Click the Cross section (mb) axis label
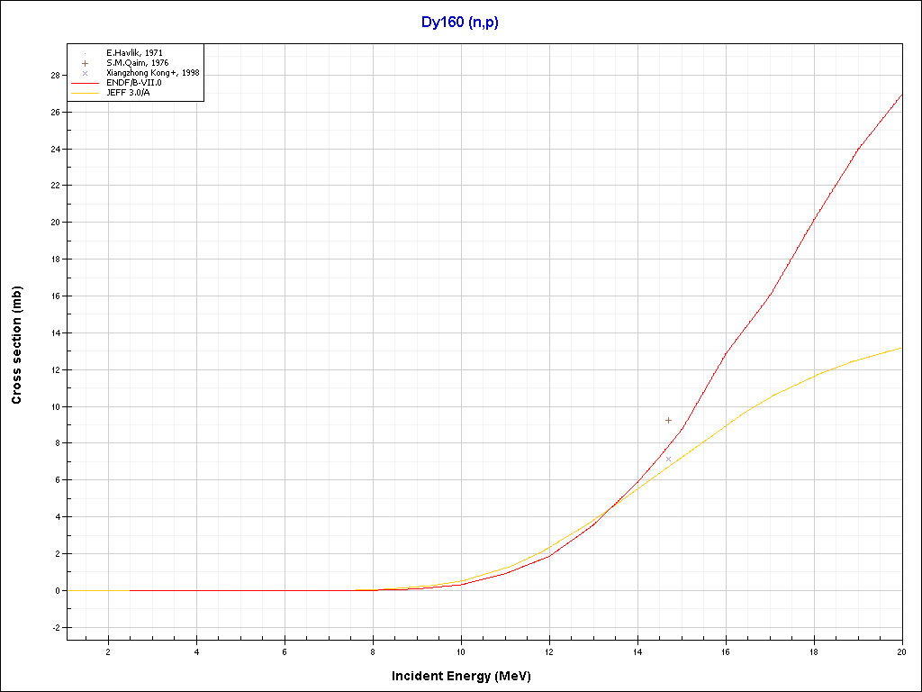 coord(16,345)
